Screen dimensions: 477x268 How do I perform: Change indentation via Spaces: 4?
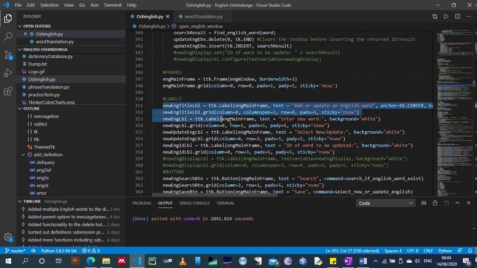click(x=393, y=251)
